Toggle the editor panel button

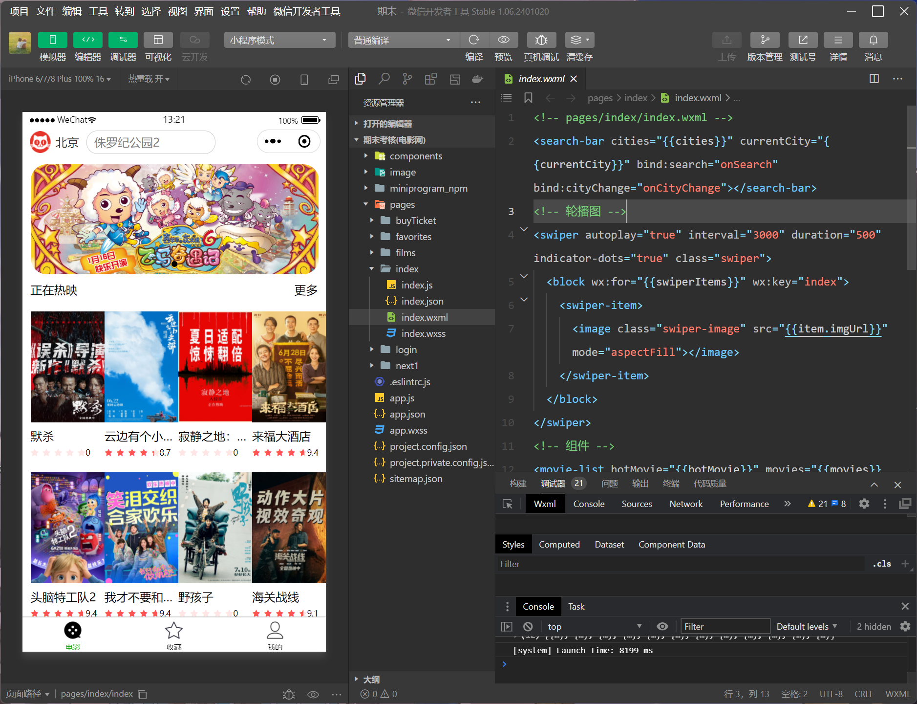click(x=88, y=40)
